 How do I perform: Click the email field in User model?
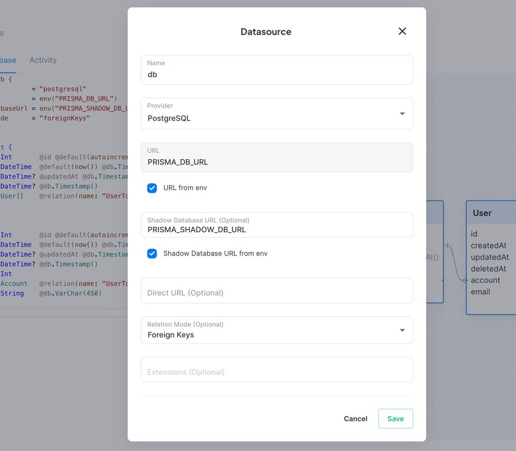coord(480,292)
